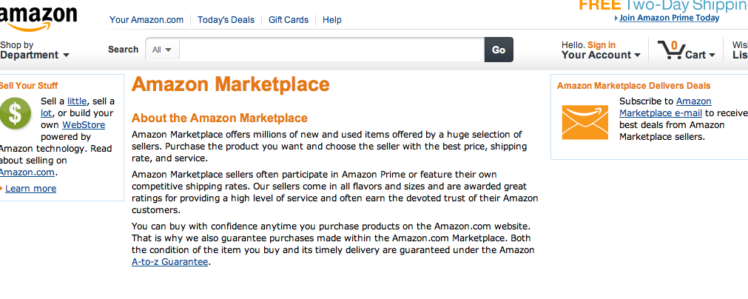Open Your Amazon.com navigation link

(x=148, y=20)
